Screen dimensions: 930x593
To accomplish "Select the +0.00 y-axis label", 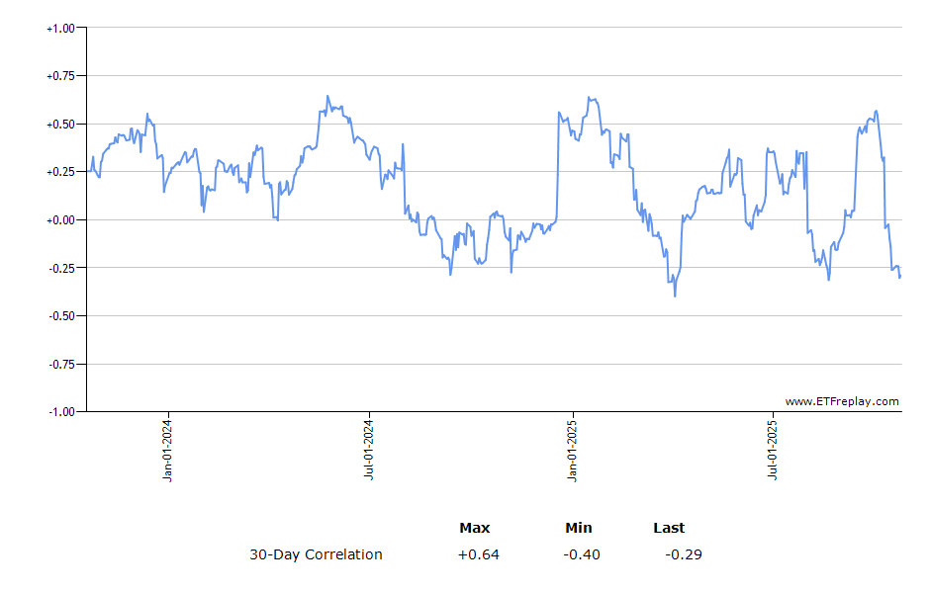I will pyautogui.click(x=60, y=220).
